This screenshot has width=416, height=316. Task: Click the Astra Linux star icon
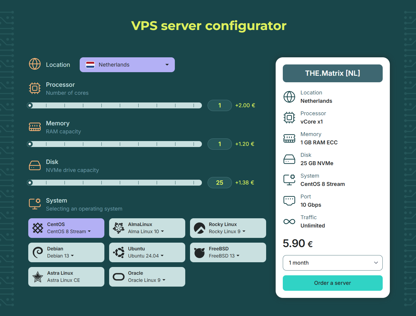38,277
